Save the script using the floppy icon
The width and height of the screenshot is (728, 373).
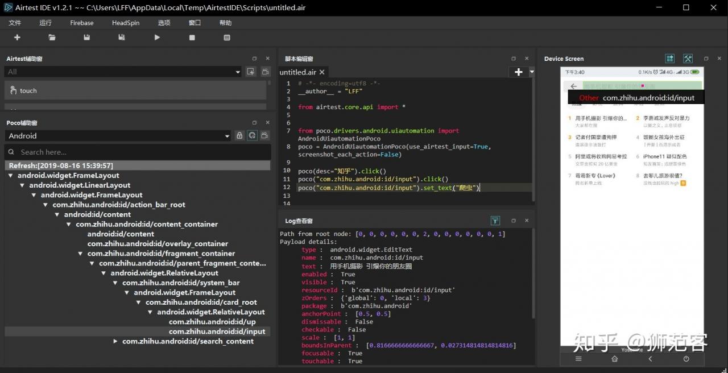point(87,38)
